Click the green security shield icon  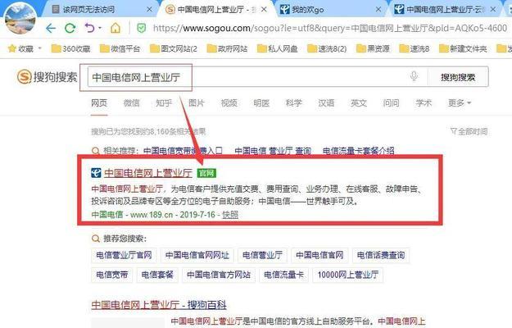pos(142,28)
